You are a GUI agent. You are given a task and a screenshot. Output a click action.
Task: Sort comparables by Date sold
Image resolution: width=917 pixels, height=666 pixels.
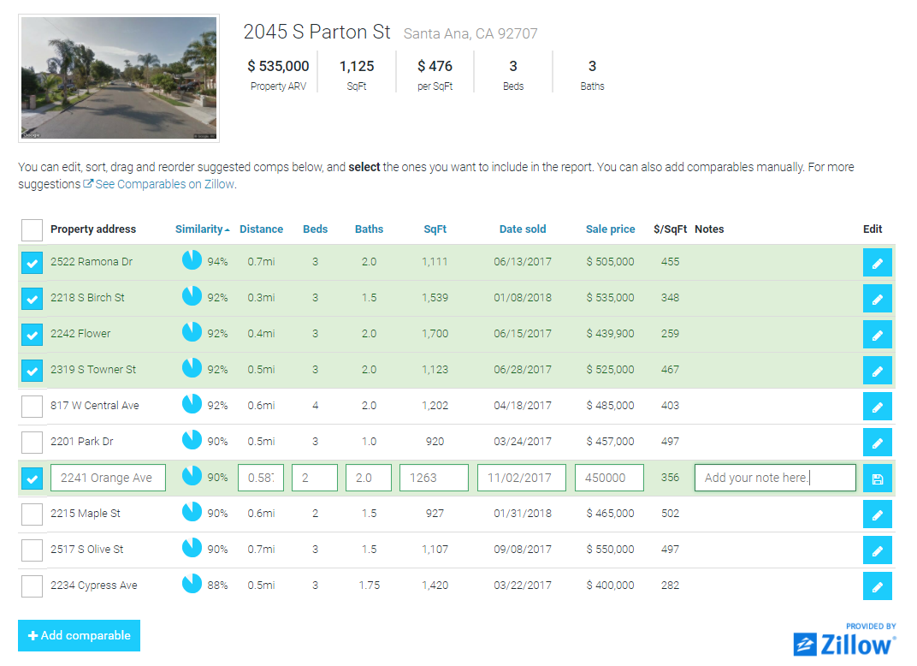523,229
